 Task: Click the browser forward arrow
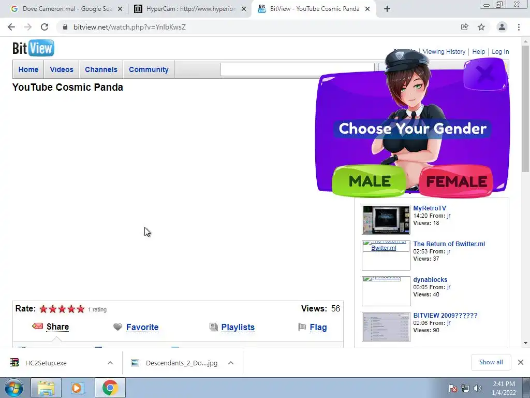click(x=28, y=27)
